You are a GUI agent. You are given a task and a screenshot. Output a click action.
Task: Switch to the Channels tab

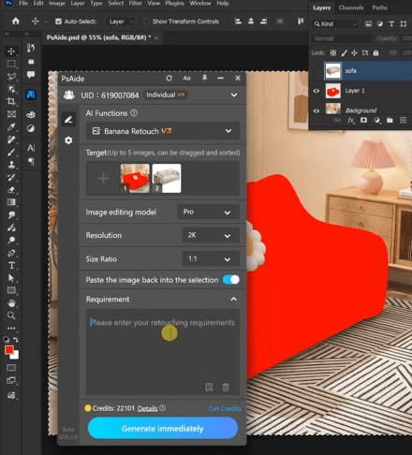tap(351, 7)
